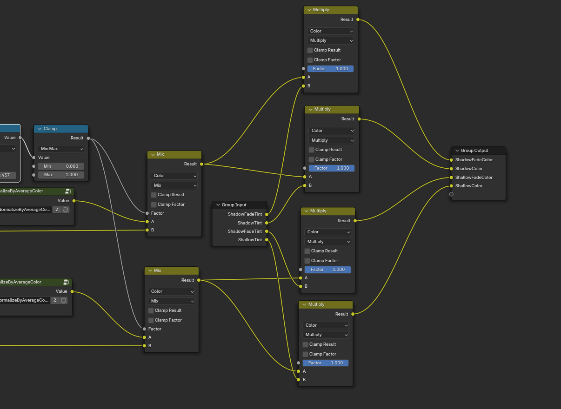Toggle fake user shield on lower NormalizeByAverageColor node
The width and height of the screenshot is (561, 409).
click(64, 300)
